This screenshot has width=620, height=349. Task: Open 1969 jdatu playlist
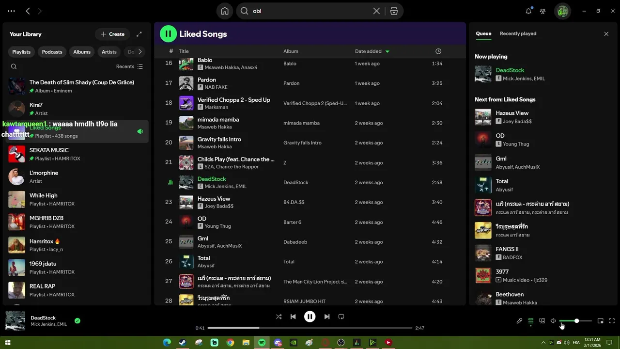78,268
